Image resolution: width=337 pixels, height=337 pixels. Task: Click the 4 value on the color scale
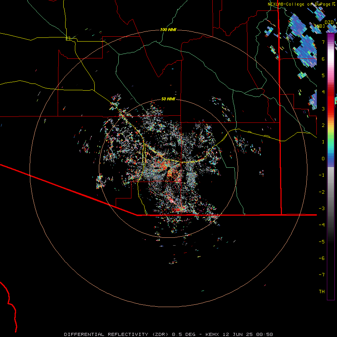(x=323, y=92)
